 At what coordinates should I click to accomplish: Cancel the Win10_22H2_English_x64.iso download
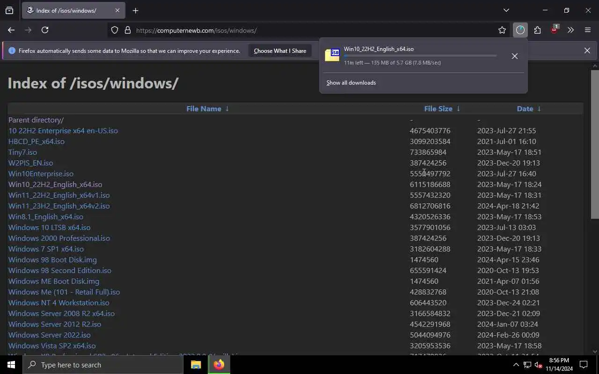coord(514,56)
